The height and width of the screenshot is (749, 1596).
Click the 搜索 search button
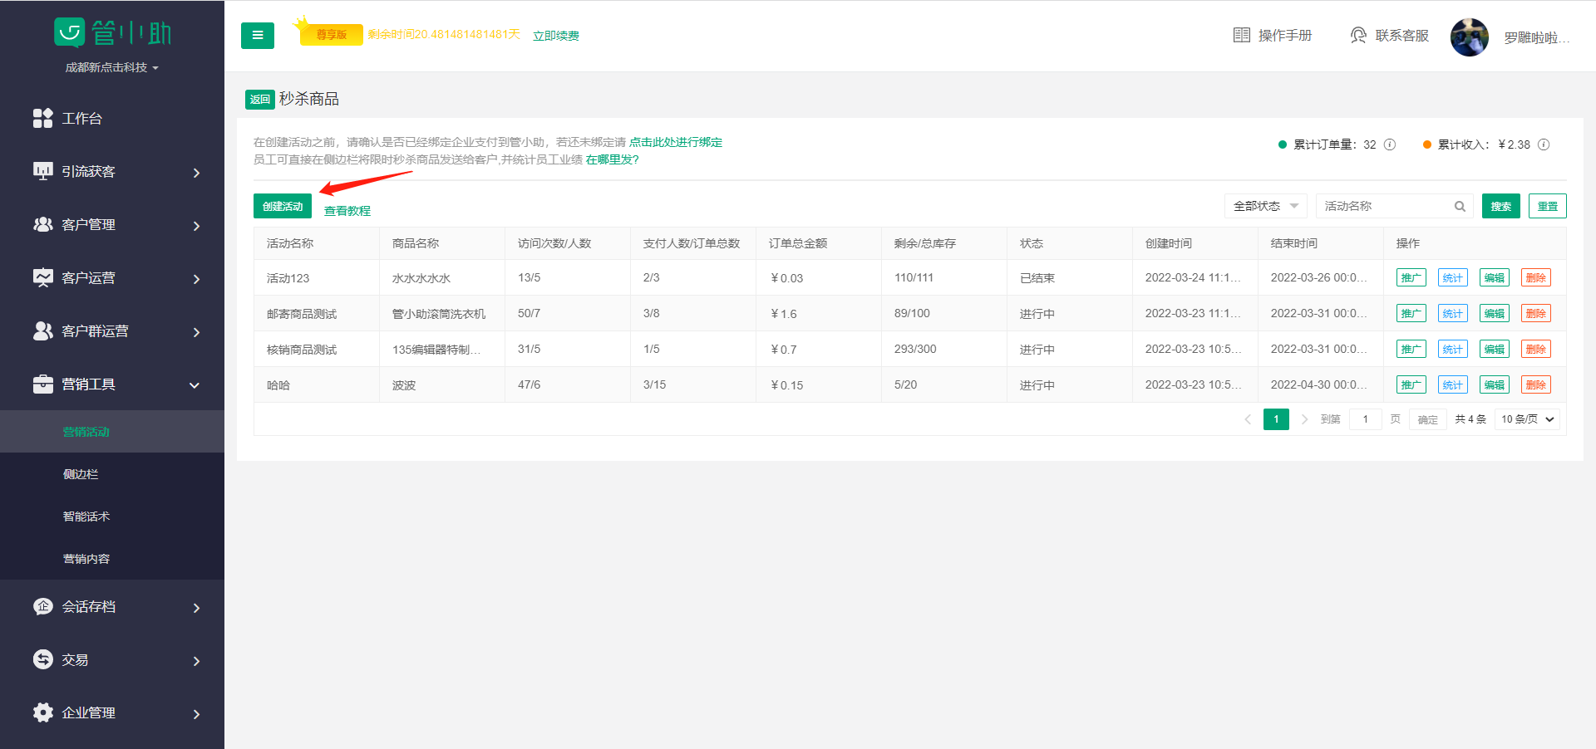click(1501, 206)
